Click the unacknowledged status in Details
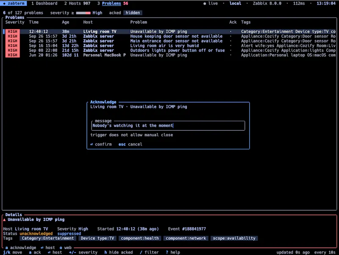The width and height of the screenshot is (339, 255). pyautogui.click(x=36, y=233)
